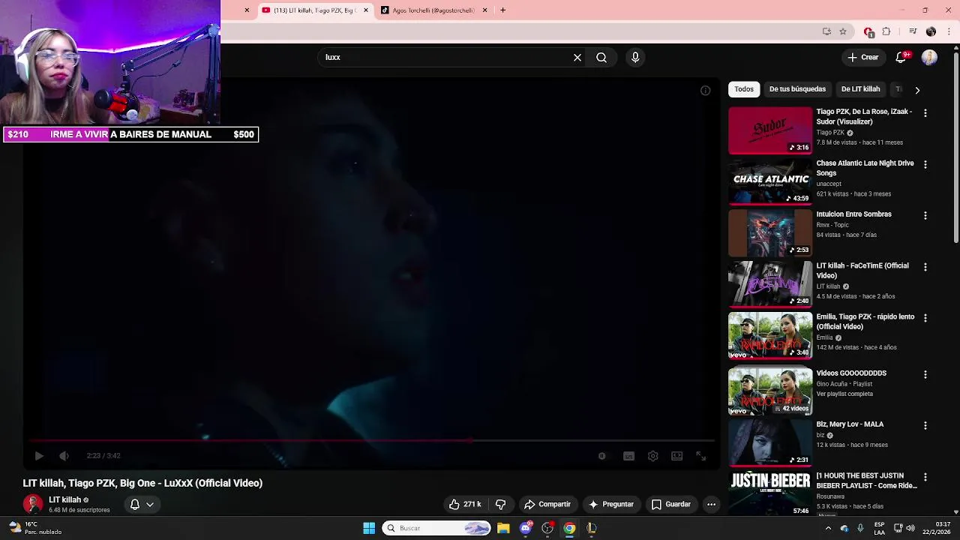Toggle the autoplay switch in player
Viewport: 960px width, 540px height.
coord(601,455)
